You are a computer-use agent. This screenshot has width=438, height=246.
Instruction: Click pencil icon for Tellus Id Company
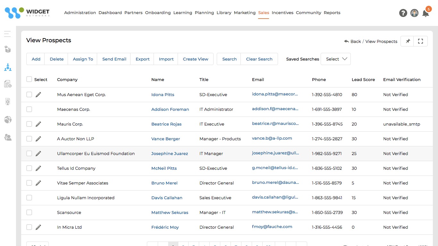[x=38, y=168]
